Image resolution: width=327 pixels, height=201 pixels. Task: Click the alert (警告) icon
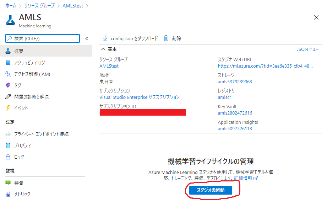click(x=8, y=183)
